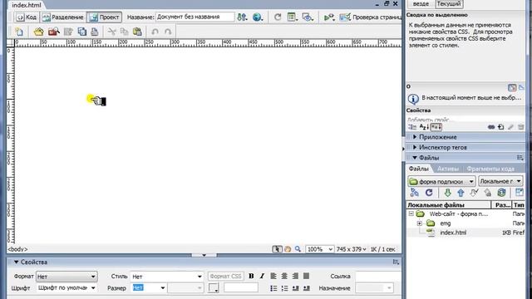This screenshot has width=532, height=299.
Task: Click the <body> tag selector
Action: click(17, 249)
